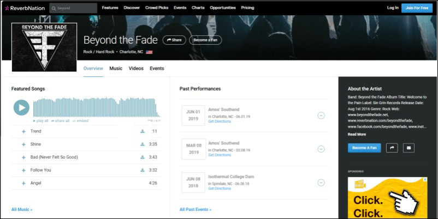This screenshot has height=219, width=438.
Task: Open the All Music link
Action: 22,210
